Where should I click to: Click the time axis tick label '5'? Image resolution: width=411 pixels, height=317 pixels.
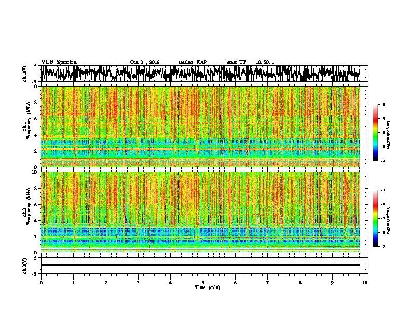(203, 282)
